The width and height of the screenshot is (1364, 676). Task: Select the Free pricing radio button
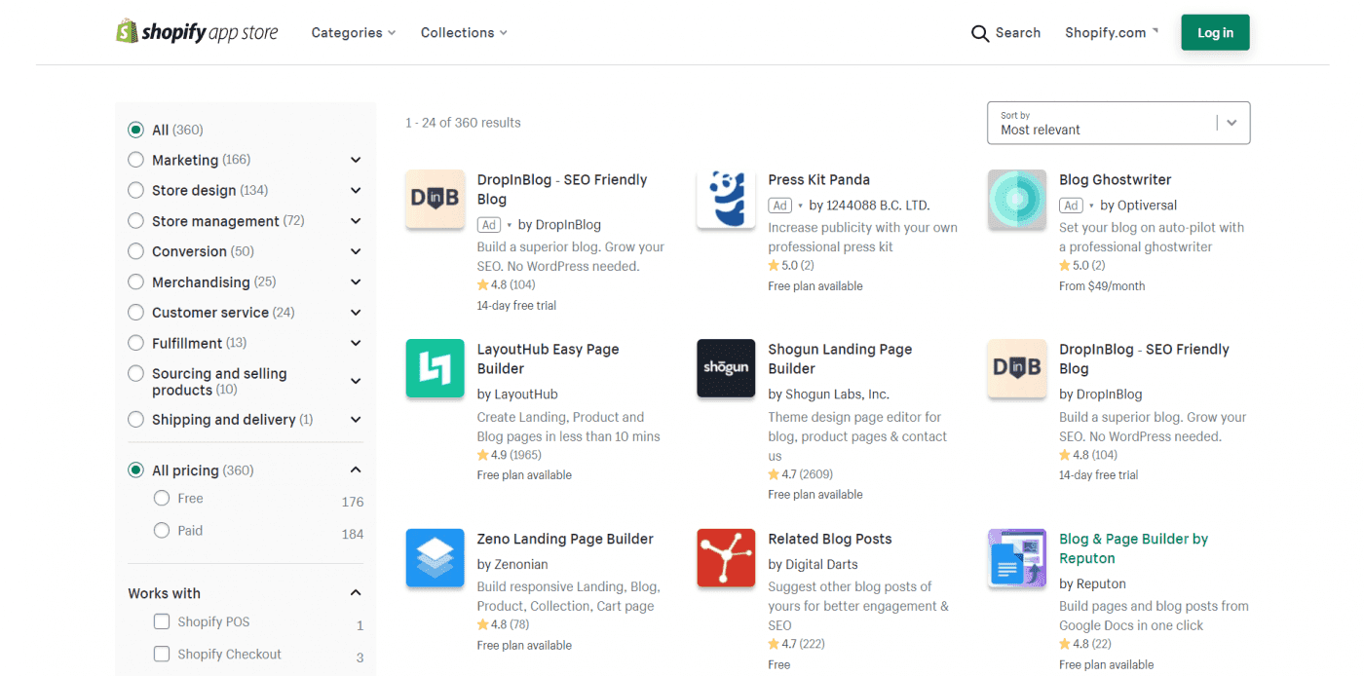coord(162,498)
